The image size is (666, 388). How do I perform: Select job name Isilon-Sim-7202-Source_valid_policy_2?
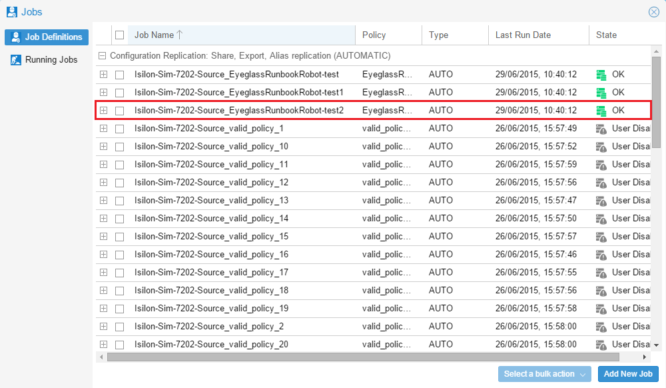click(x=209, y=327)
